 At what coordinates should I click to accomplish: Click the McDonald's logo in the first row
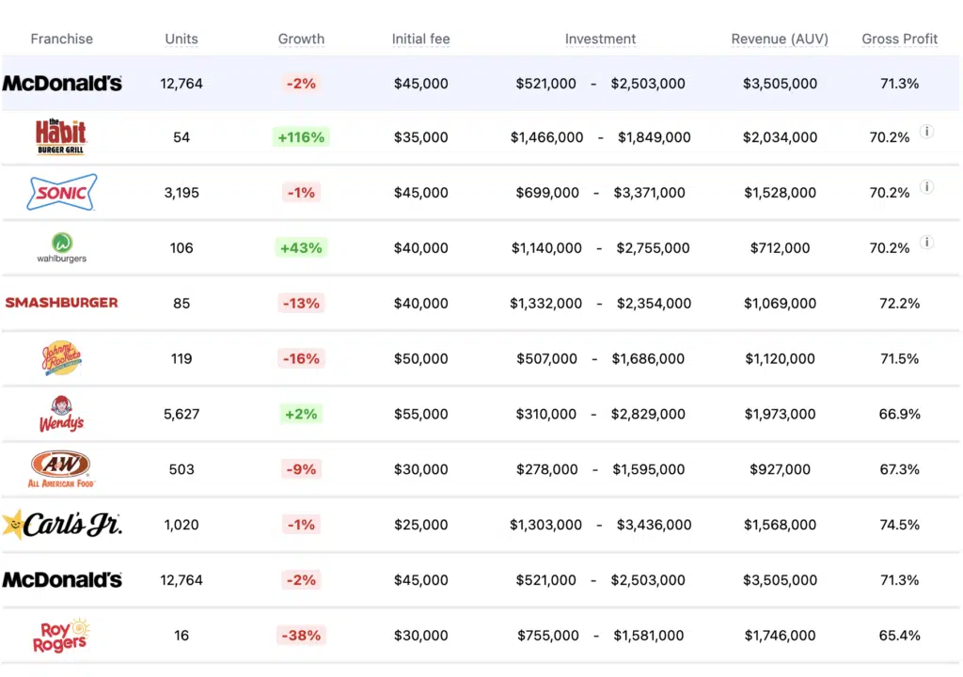tap(62, 83)
